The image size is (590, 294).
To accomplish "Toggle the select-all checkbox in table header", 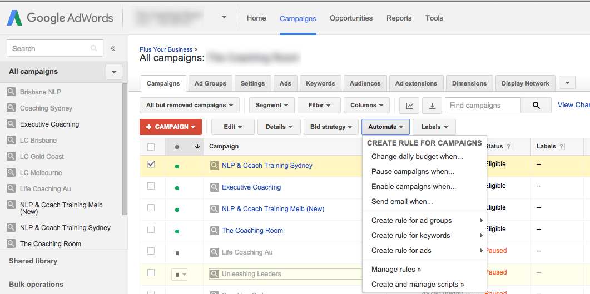I will click(151, 147).
